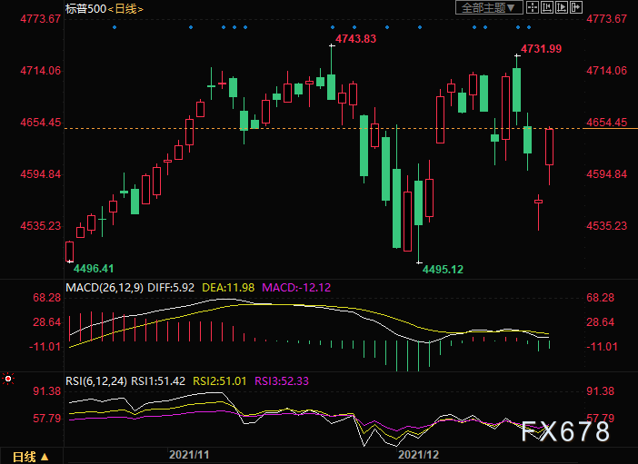Click the RSI1:51.42 value

click(x=158, y=381)
